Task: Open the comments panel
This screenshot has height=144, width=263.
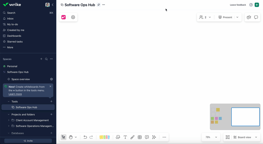Action: coord(256,17)
